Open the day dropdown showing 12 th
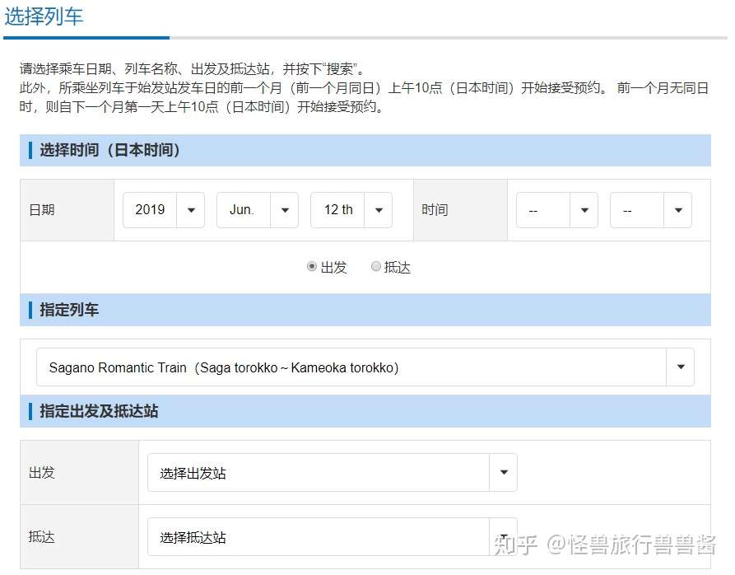This screenshot has width=735, height=575. (351, 209)
